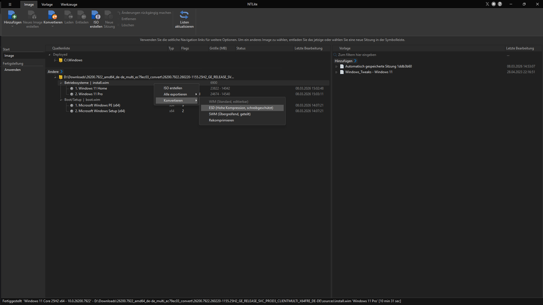Viewport: 543px width, 305px height.
Task: Click the Zum filtern hier eingeben field
Action: tap(419, 55)
